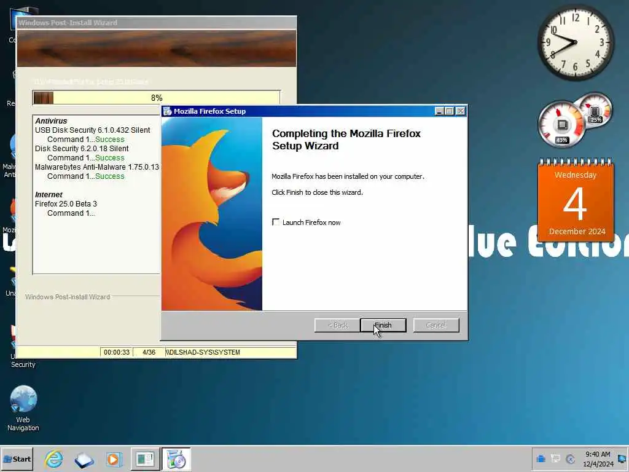Viewport: 629px width, 472px height.
Task: Open Windows Media Player taskbar icon
Action: (x=114, y=459)
